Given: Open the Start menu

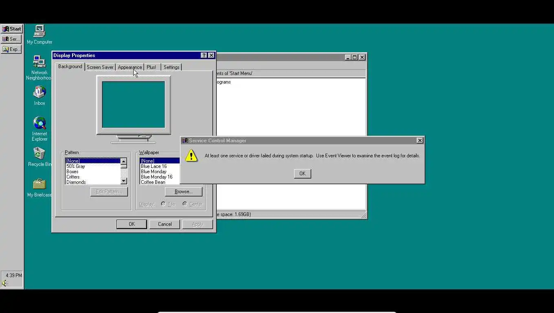Looking at the screenshot, I should point(11,29).
